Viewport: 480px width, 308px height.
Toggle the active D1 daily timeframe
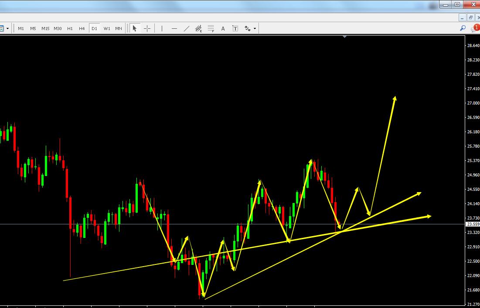(x=94, y=28)
